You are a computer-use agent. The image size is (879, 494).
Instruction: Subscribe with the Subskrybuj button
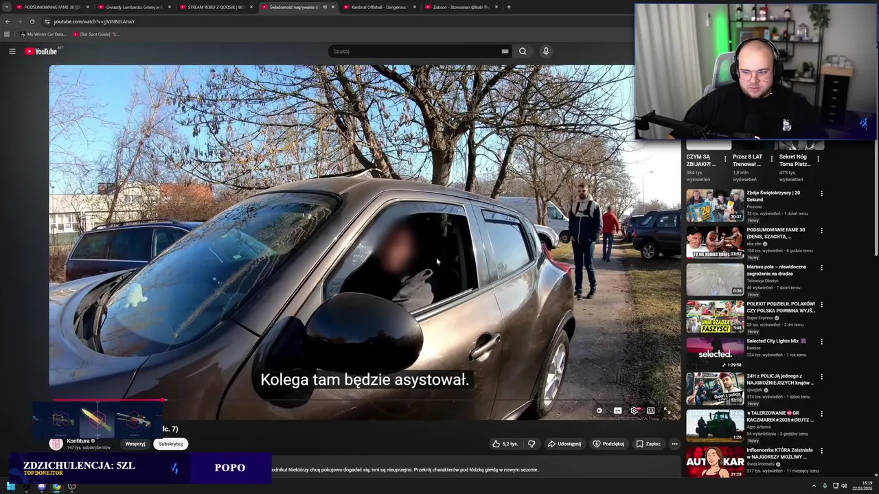pos(170,444)
